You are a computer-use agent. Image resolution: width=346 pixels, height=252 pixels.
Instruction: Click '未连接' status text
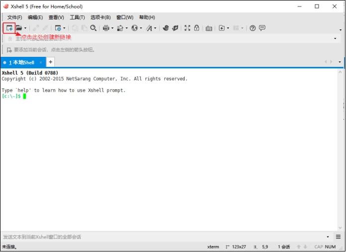pos(9,247)
